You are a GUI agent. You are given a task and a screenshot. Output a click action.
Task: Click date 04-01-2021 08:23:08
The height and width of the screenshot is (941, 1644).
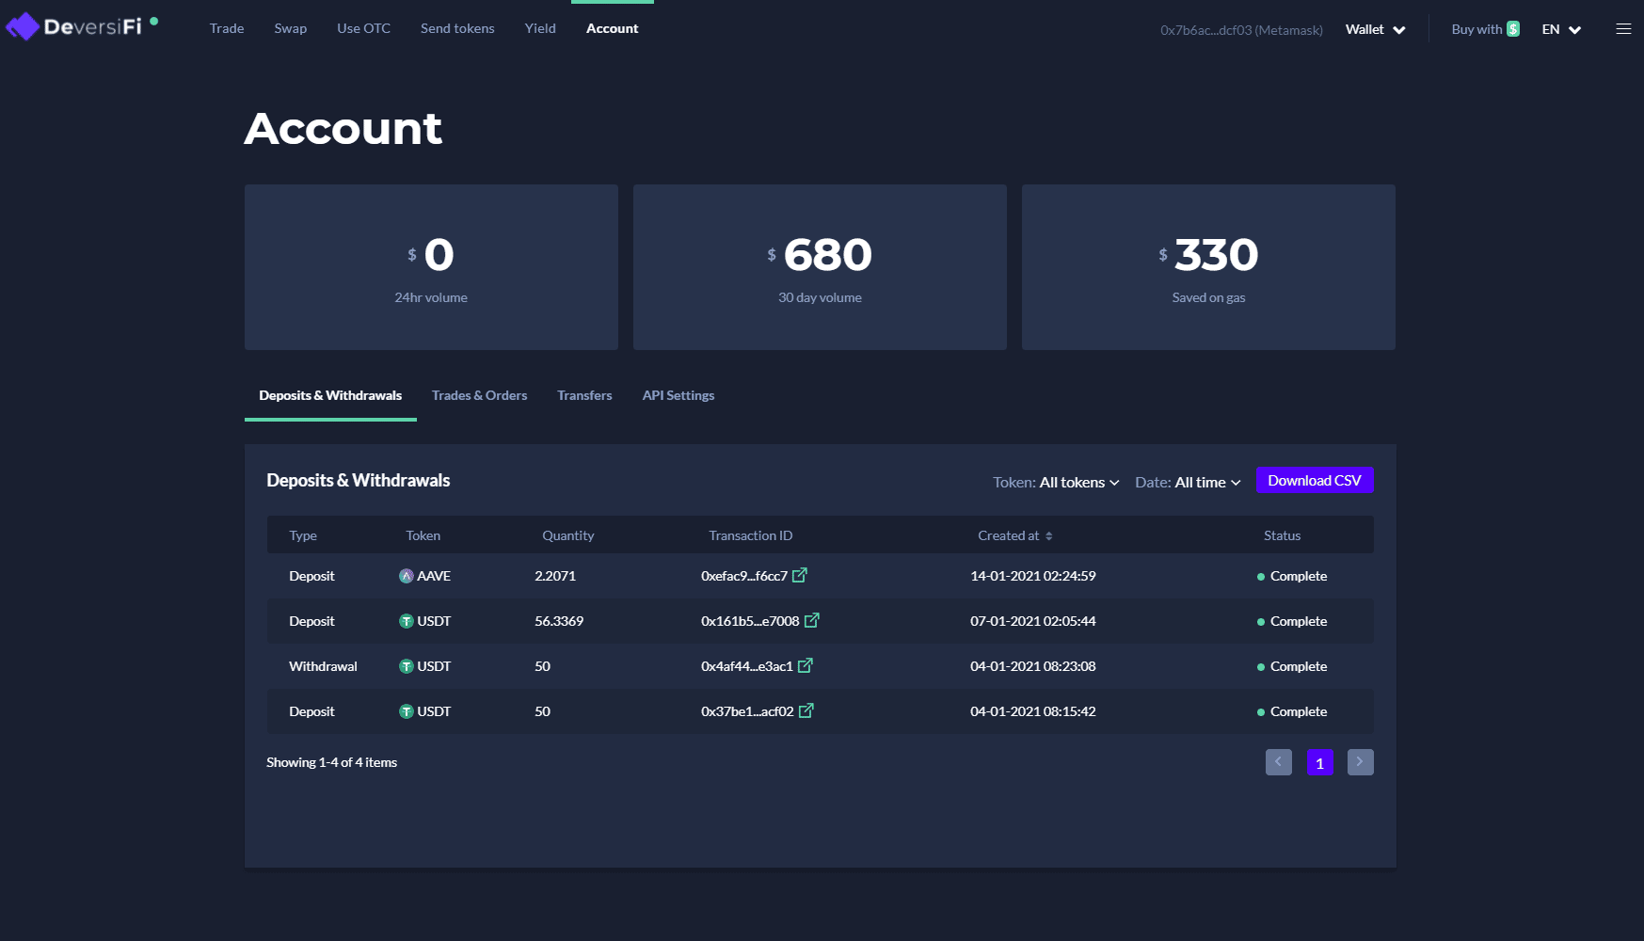[1033, 666]
